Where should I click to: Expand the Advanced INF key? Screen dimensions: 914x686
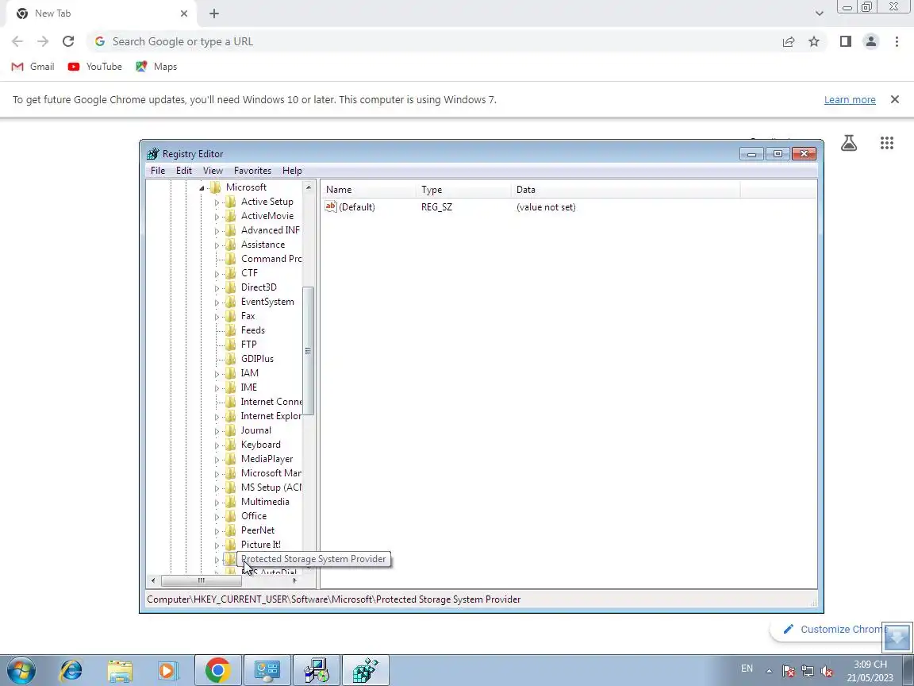click(217, 231)
